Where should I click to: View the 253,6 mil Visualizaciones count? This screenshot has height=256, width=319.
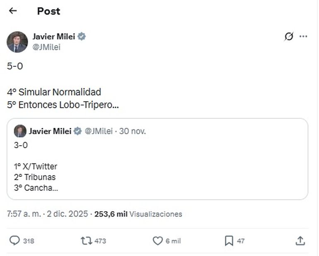[x=138, y=214]
